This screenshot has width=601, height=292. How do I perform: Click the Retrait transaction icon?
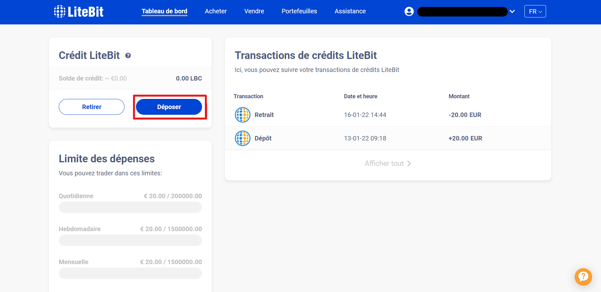click(242, 115)
